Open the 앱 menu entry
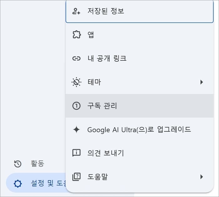The image size is (219, 197). pyautogui.click(x=140, y=34)
